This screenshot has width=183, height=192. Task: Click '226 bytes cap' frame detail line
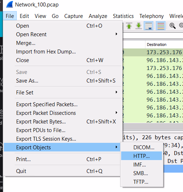click(153, 137)
